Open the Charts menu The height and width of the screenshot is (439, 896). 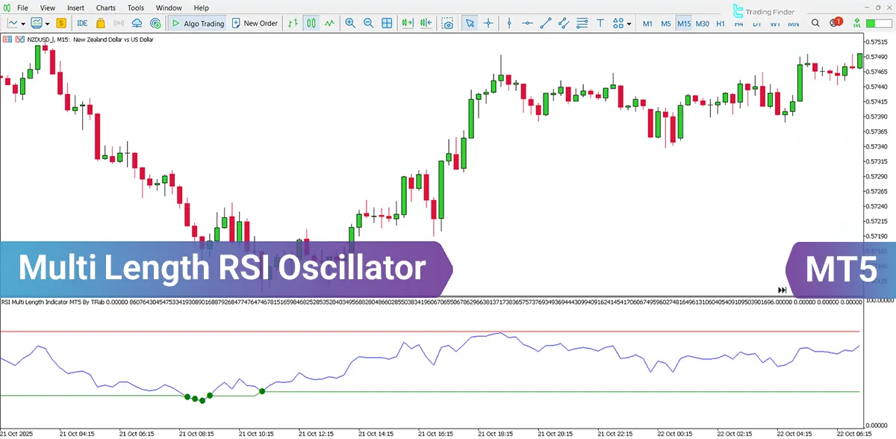tap(105, 7)
